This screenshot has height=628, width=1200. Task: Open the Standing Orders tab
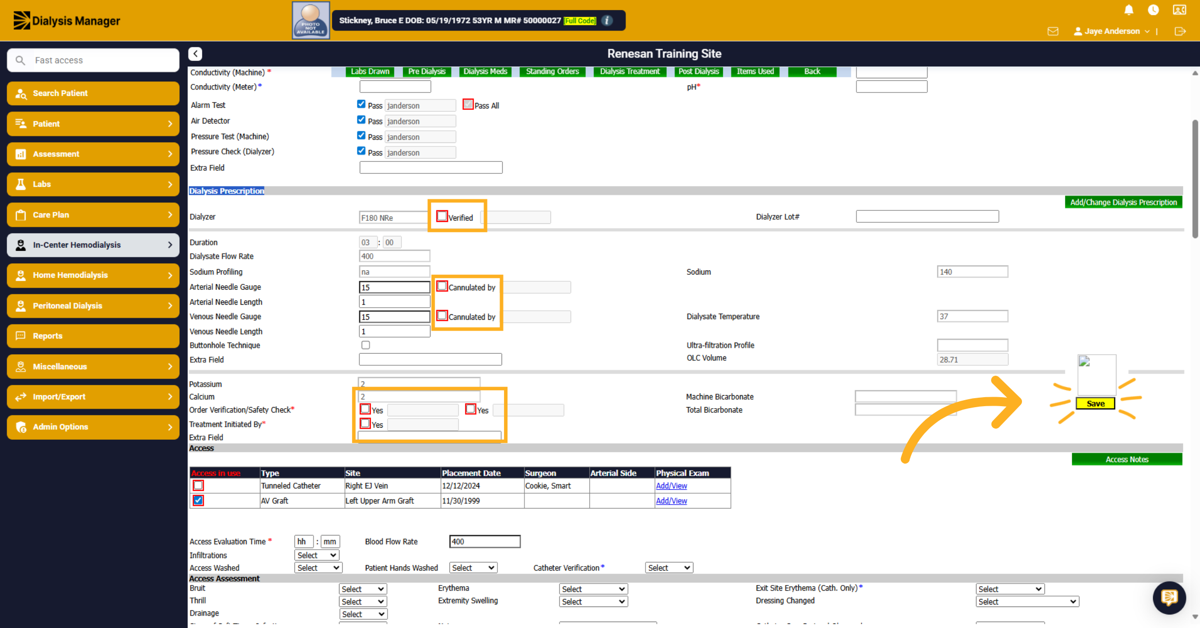(x=552, y=71)
